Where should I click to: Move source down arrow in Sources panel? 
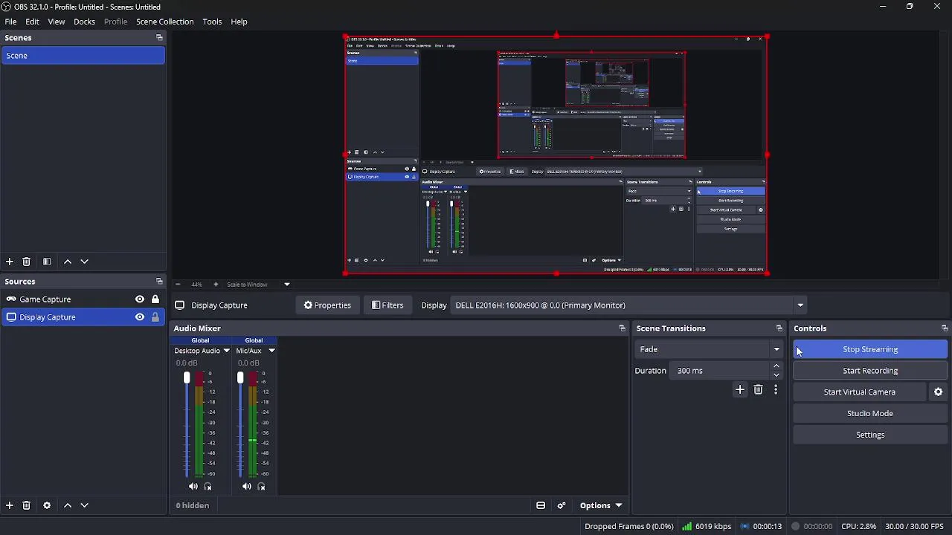click(85, 505)
